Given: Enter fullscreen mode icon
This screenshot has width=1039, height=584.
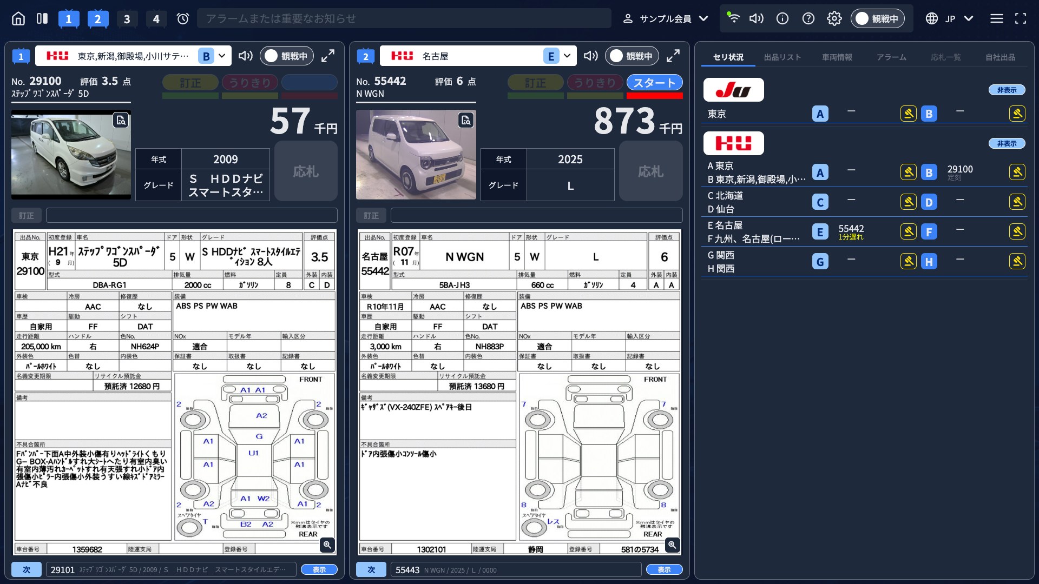Looking at the screenshot, I should pos(1021,19).
